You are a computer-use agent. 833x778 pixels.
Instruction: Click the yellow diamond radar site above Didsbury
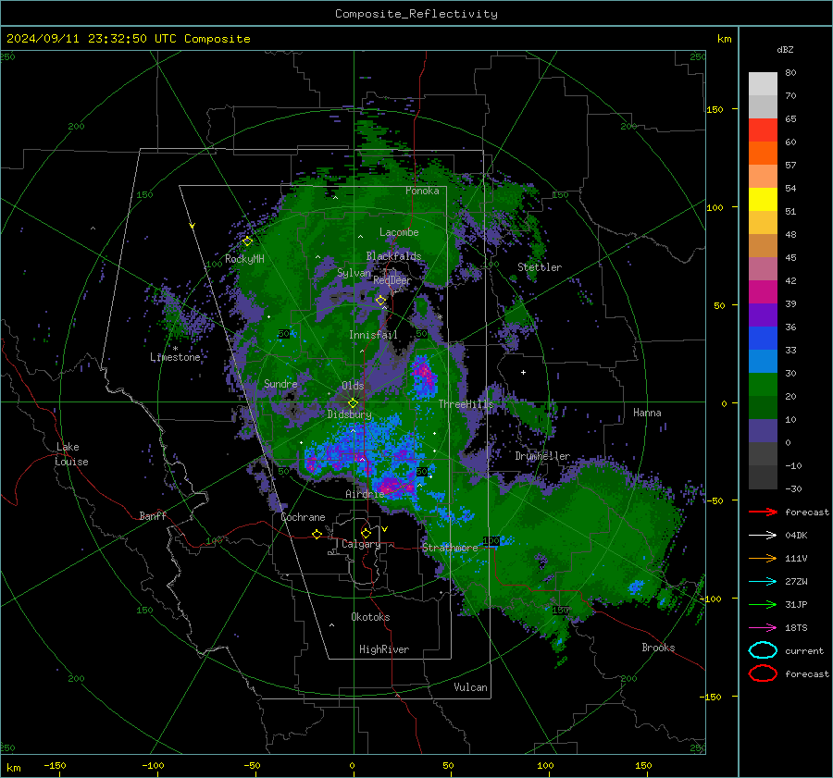353,403
